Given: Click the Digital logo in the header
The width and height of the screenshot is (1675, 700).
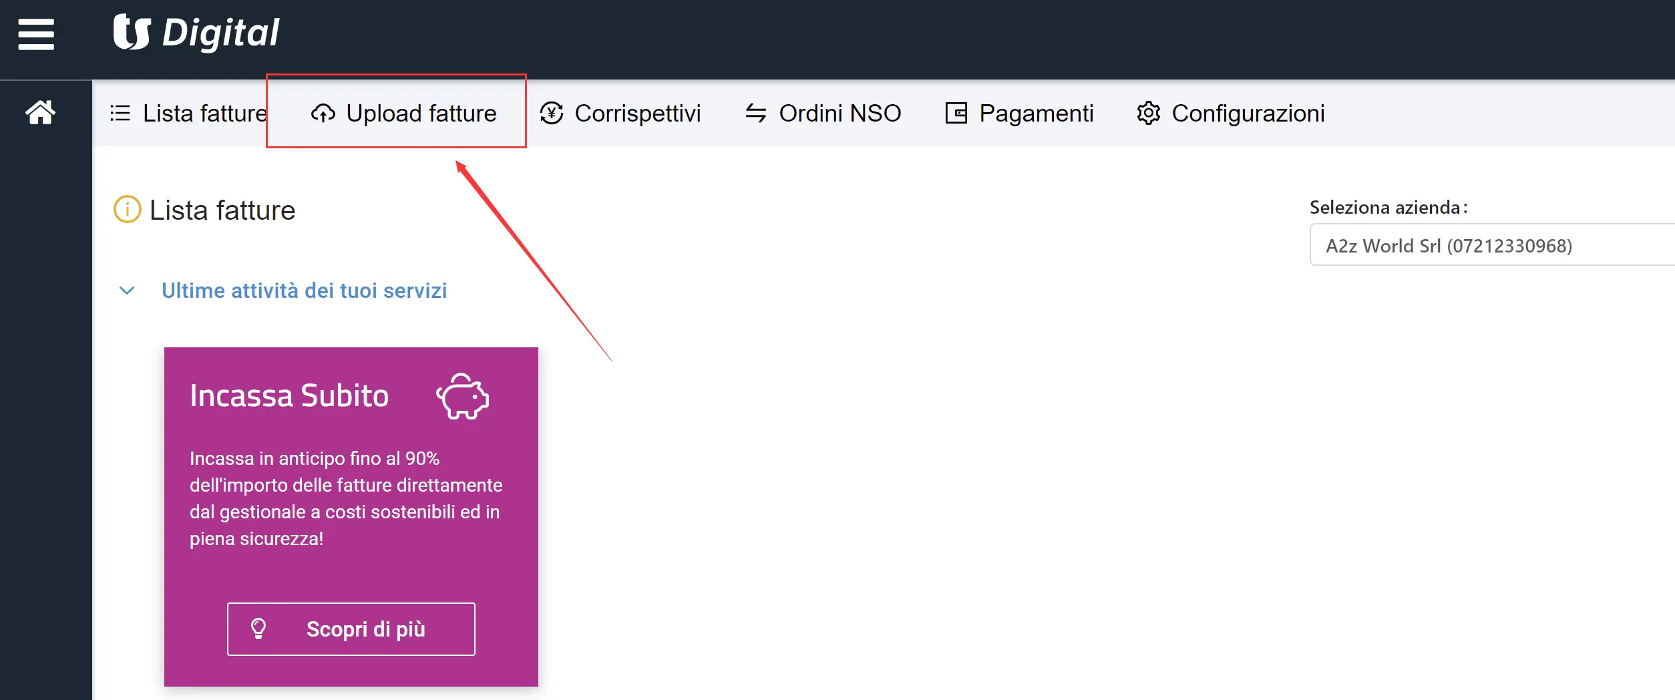Looking at the screenshot, I should pos(196,32).
